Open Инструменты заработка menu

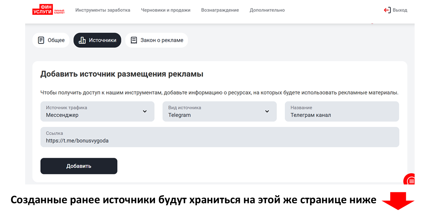[x=103, y=10]
